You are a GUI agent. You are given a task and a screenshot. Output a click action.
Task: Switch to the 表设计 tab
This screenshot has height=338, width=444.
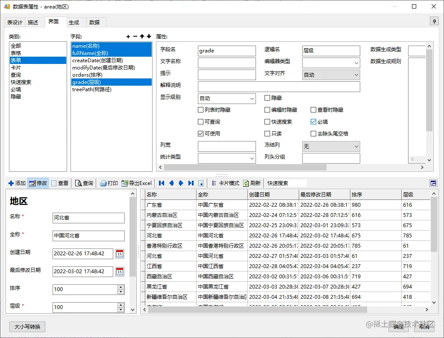(x=15, y=22)
